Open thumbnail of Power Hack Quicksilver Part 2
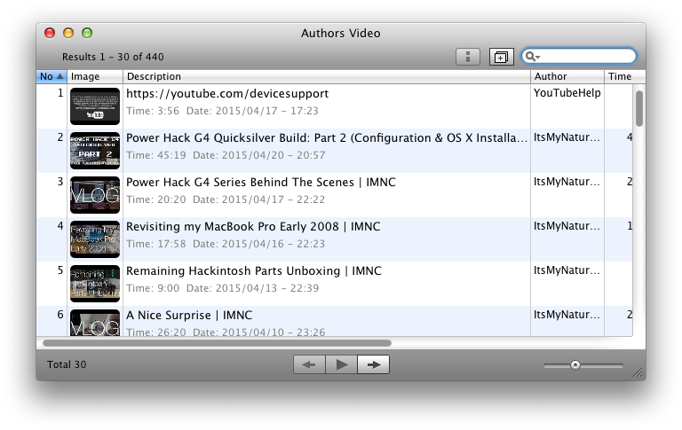This screenshot has width=682, height=430. (95, 151)
